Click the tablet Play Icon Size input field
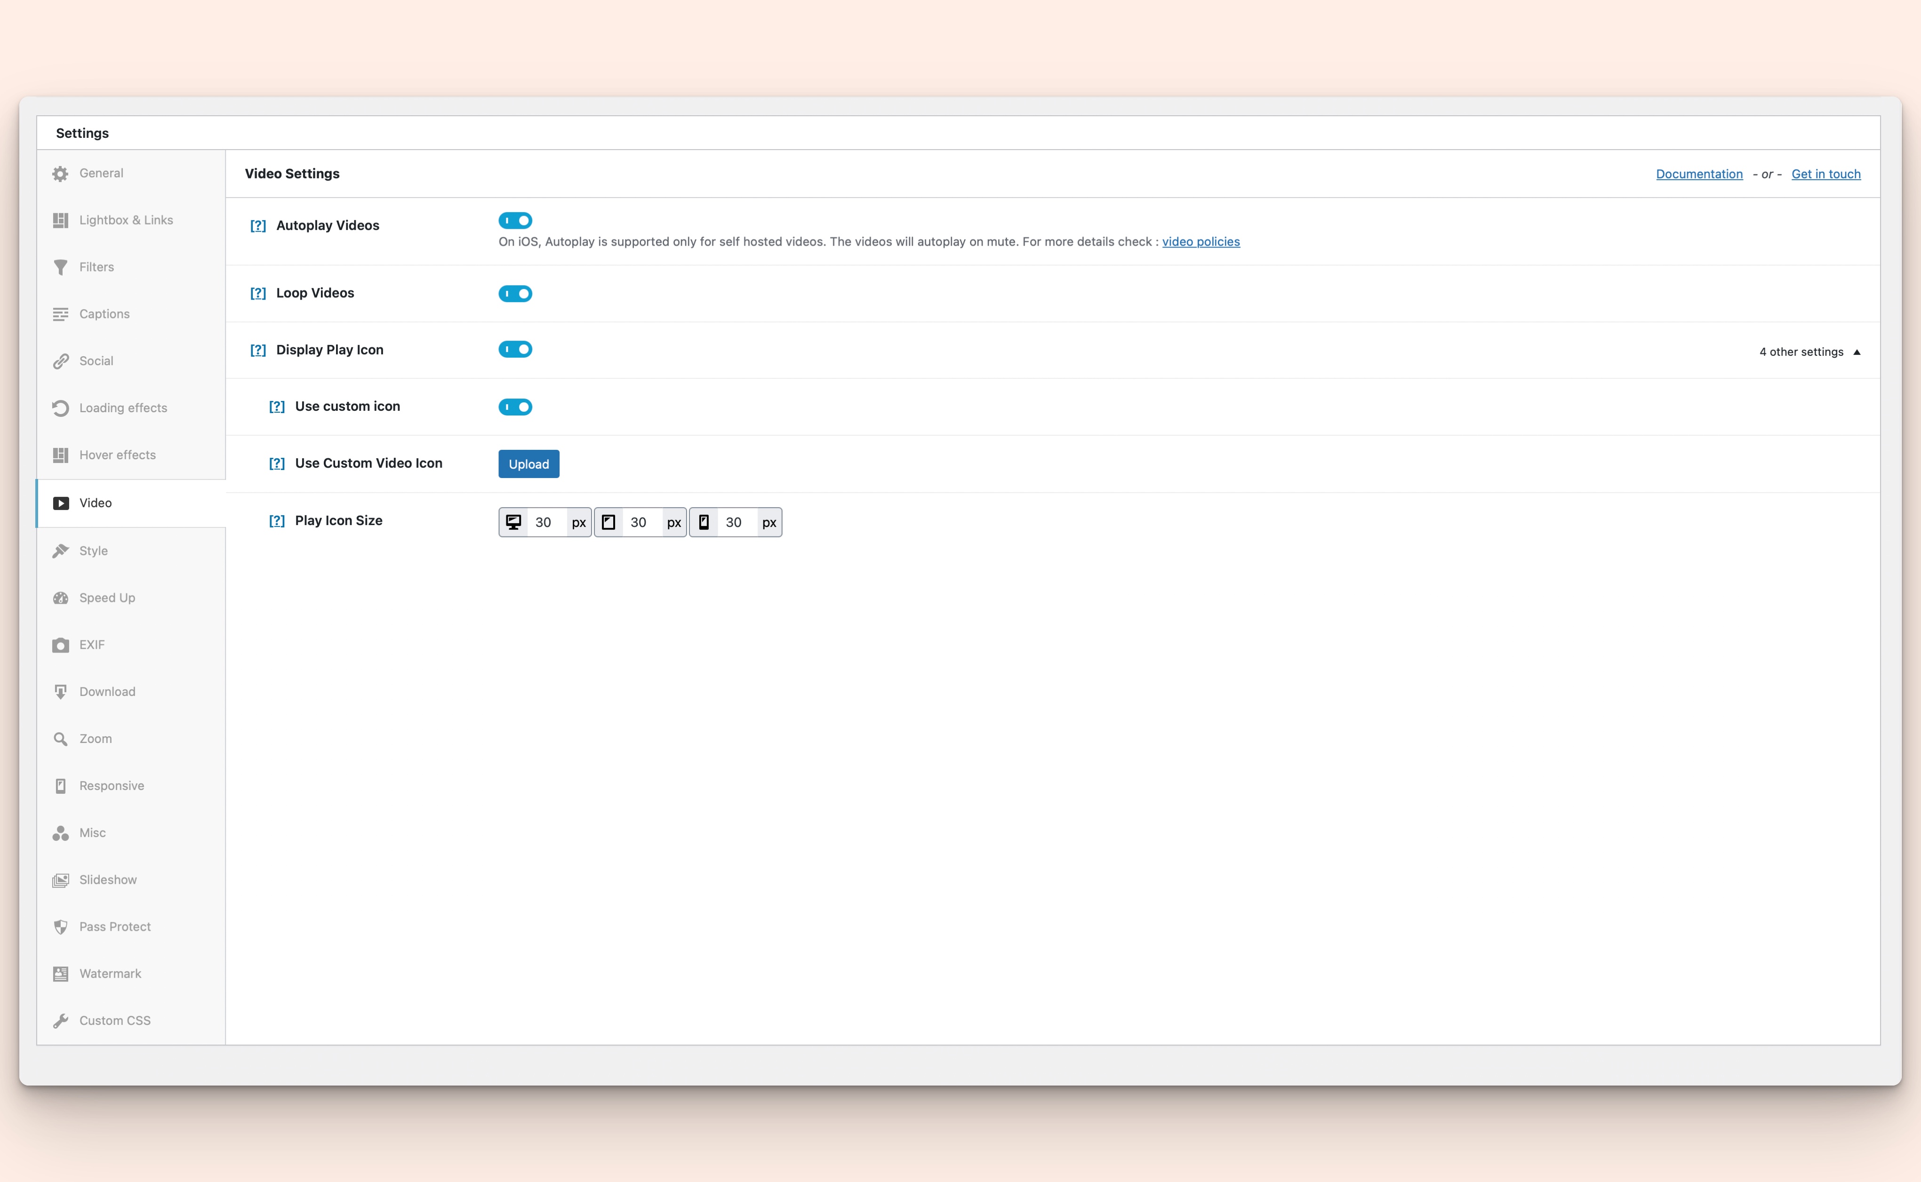This screenshot has height=1182, width=1921. point(640,521)
